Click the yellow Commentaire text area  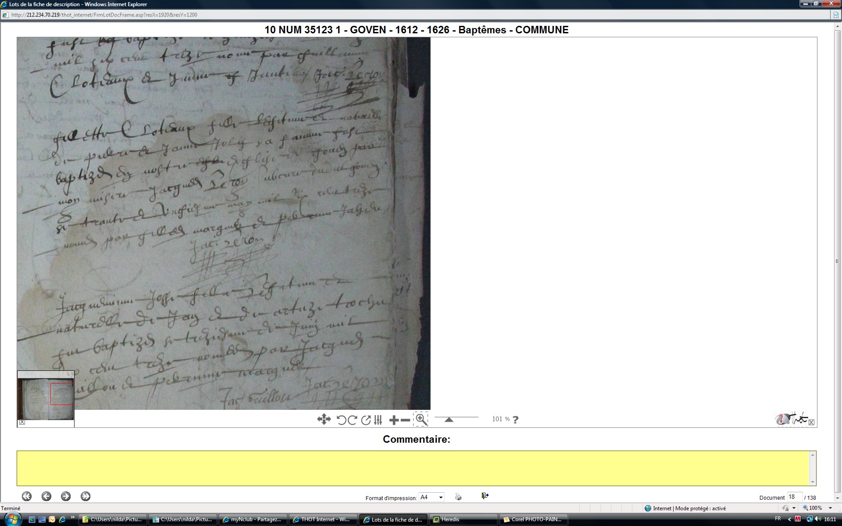coord(414,468)
